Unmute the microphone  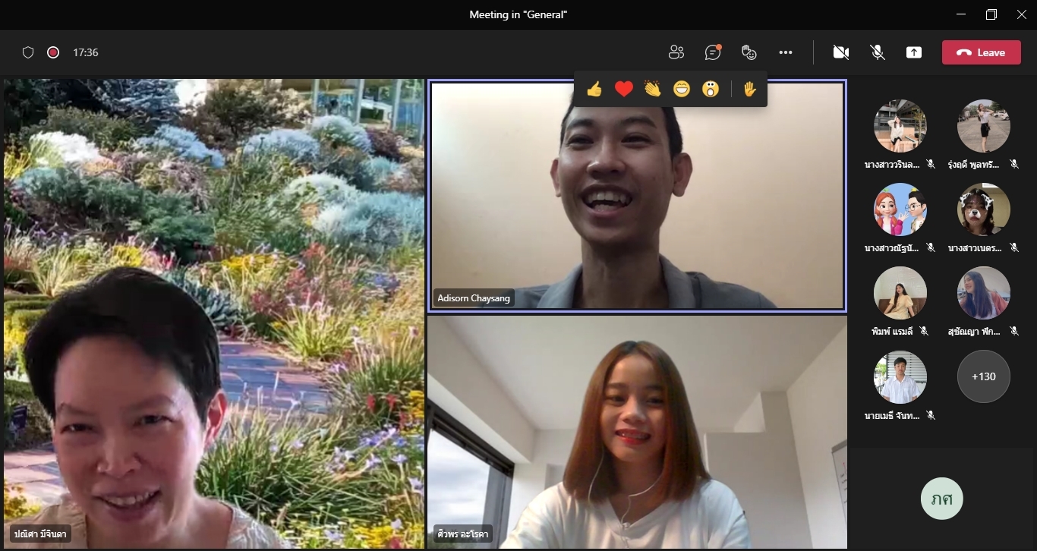[878, 52]
